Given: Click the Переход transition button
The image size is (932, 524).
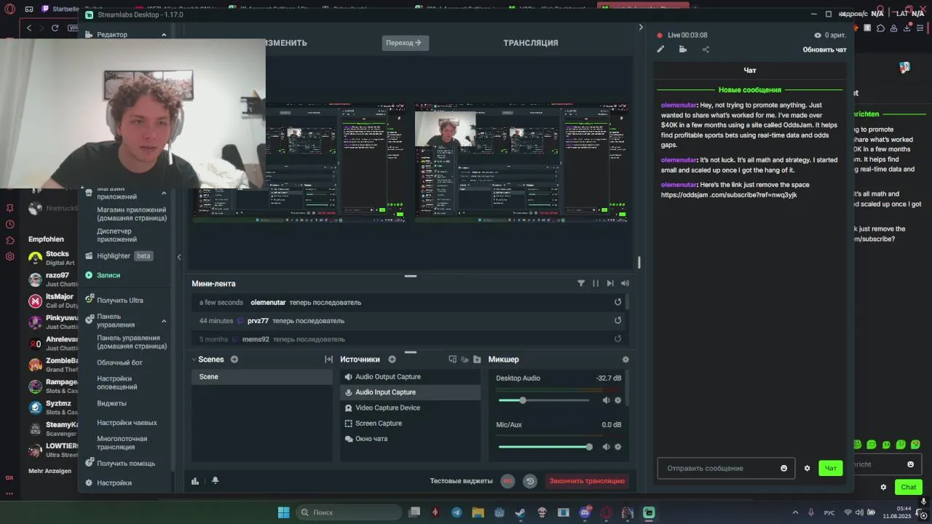Looking at the screenshot, I should point(405,43).
